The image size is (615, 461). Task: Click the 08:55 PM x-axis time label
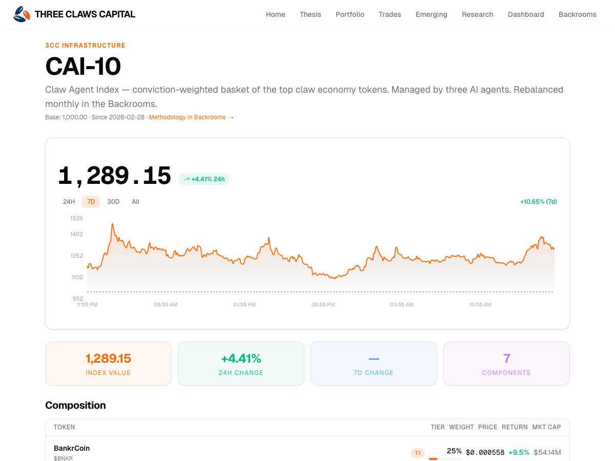pyautogui.click(x=323, y=304)
